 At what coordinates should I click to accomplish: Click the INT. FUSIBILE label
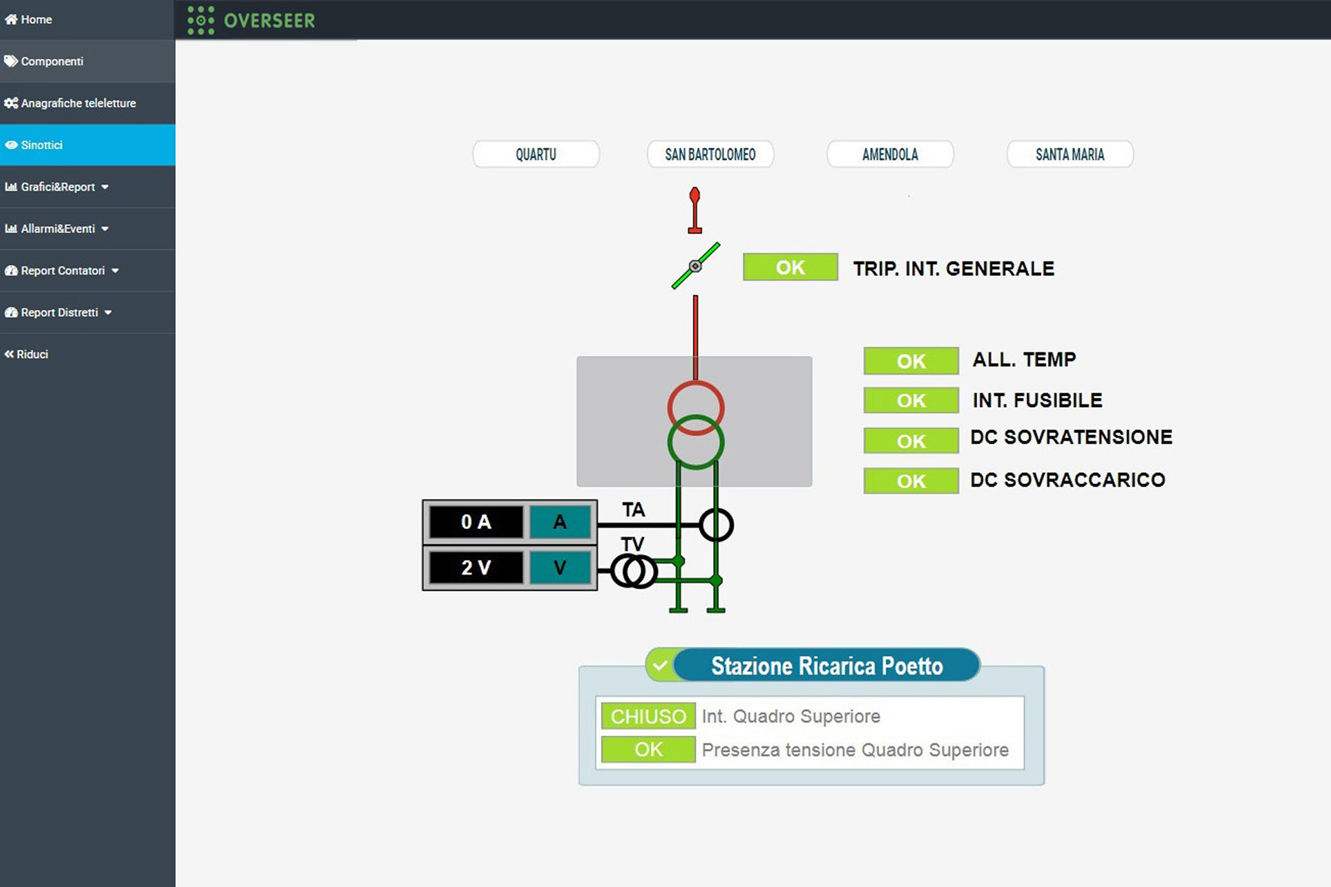[1037, 400]
